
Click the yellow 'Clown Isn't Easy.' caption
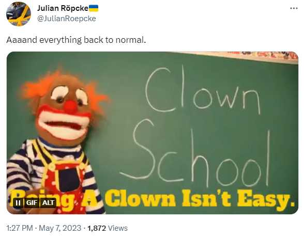200,199
